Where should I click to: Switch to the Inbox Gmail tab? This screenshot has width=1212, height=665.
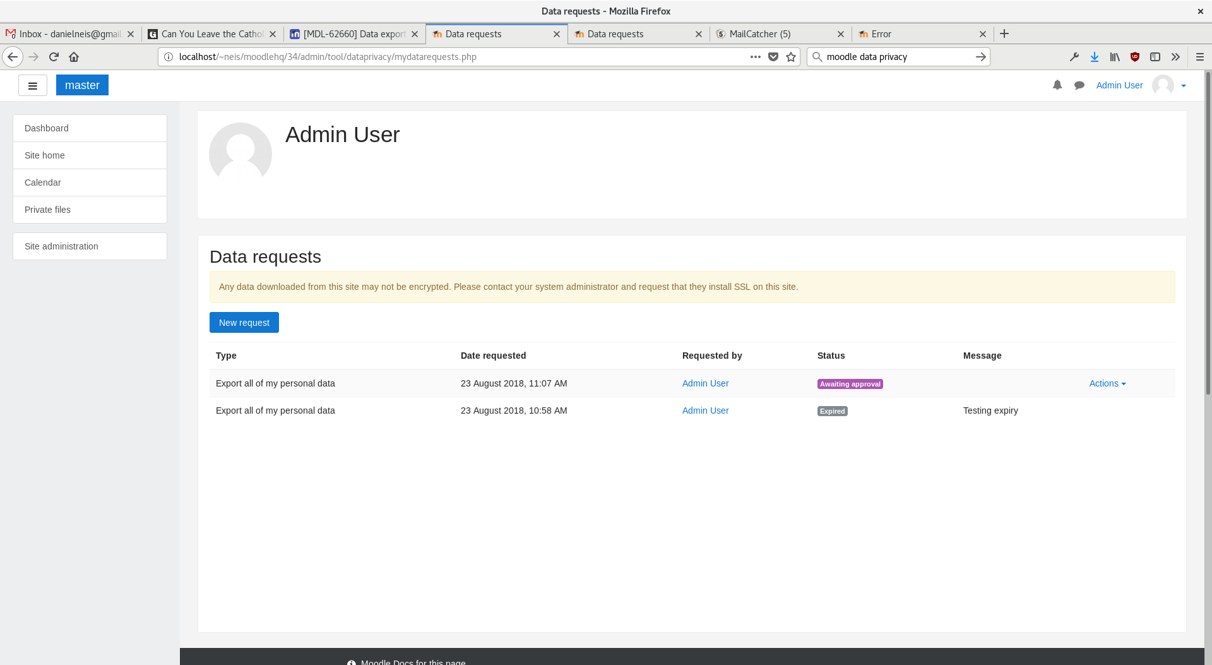[x=71, y=34]
